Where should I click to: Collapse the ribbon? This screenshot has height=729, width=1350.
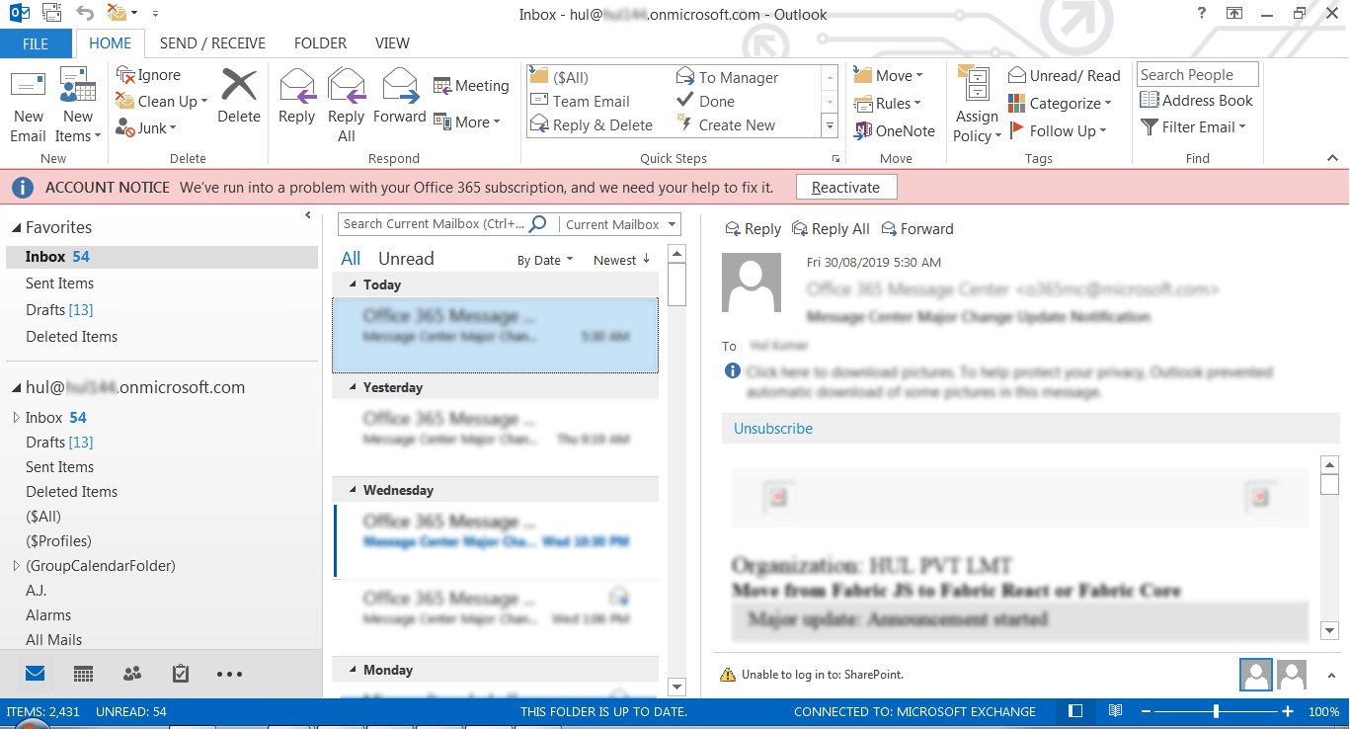[1332, 158]
